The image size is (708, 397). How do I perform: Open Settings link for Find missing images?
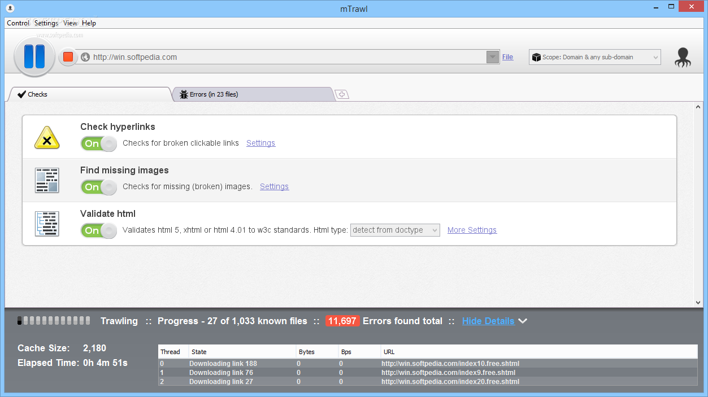coord(274,186)
